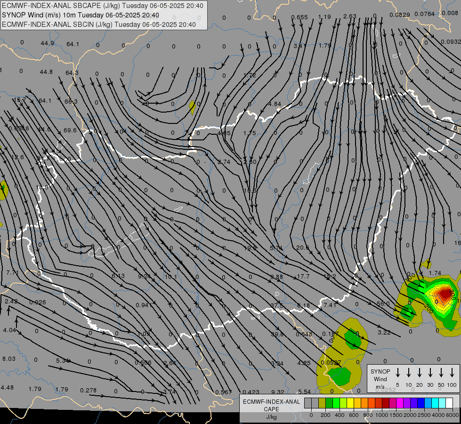Click the SYNOP Wind 10m title line
This screenshot has width=461, height=424.
[x=81, y=15]
